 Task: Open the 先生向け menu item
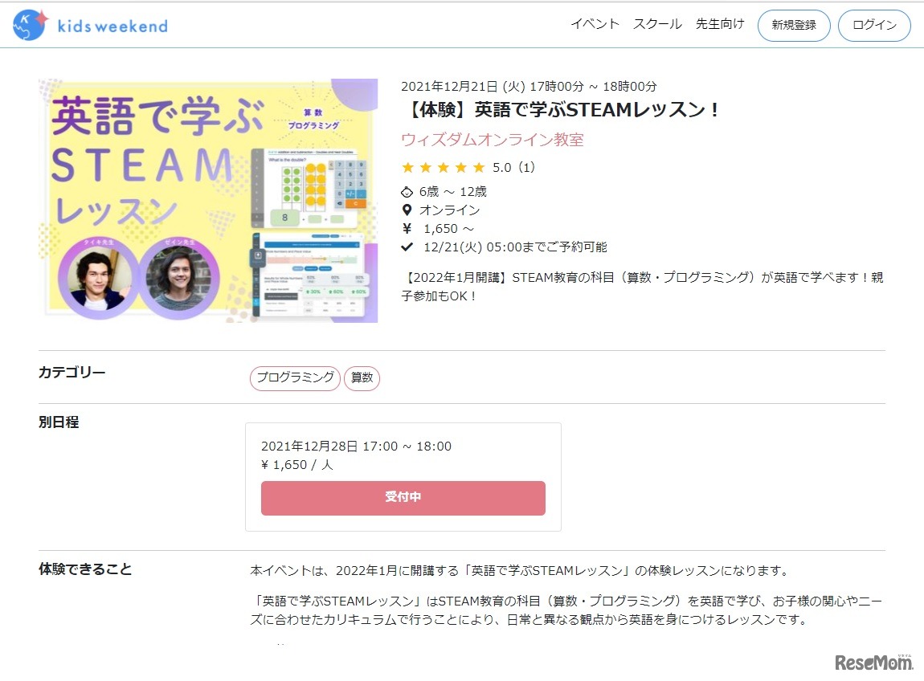click(720, 24)
